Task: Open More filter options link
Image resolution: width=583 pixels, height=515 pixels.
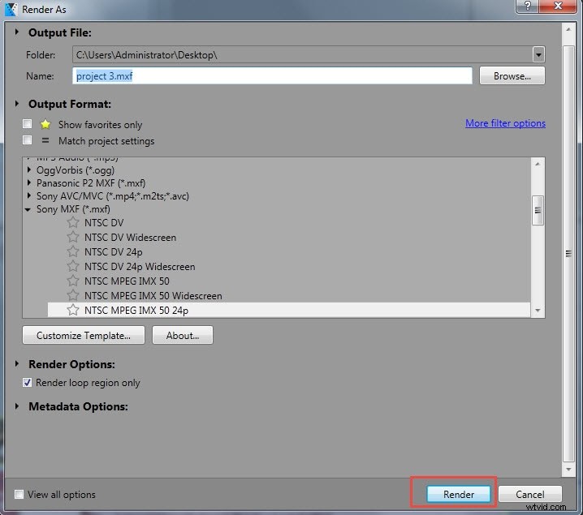Action: click(505, 123)
